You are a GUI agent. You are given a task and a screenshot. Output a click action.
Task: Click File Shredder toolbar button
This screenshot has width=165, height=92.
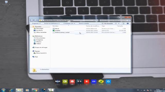click(107, 24)
